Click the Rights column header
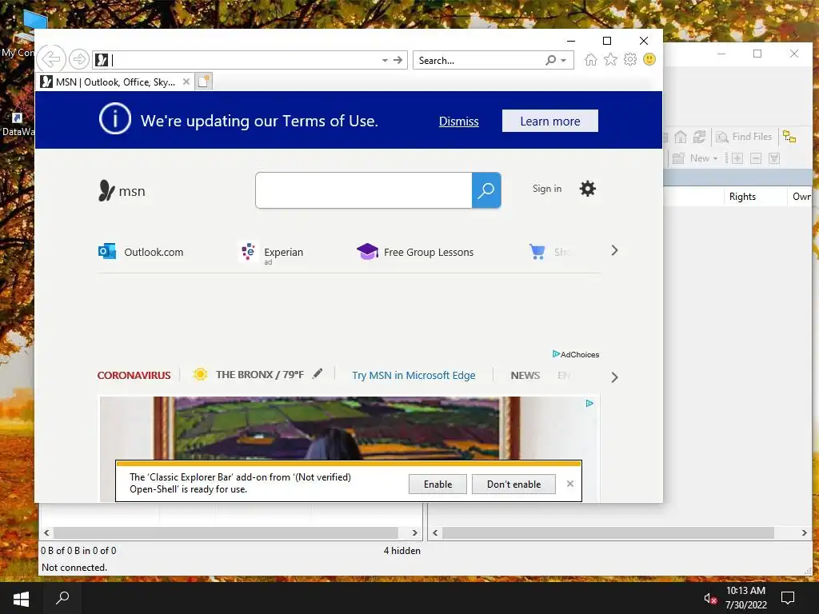This screenshot has height=614, width=819. click(x=755, y=197)
